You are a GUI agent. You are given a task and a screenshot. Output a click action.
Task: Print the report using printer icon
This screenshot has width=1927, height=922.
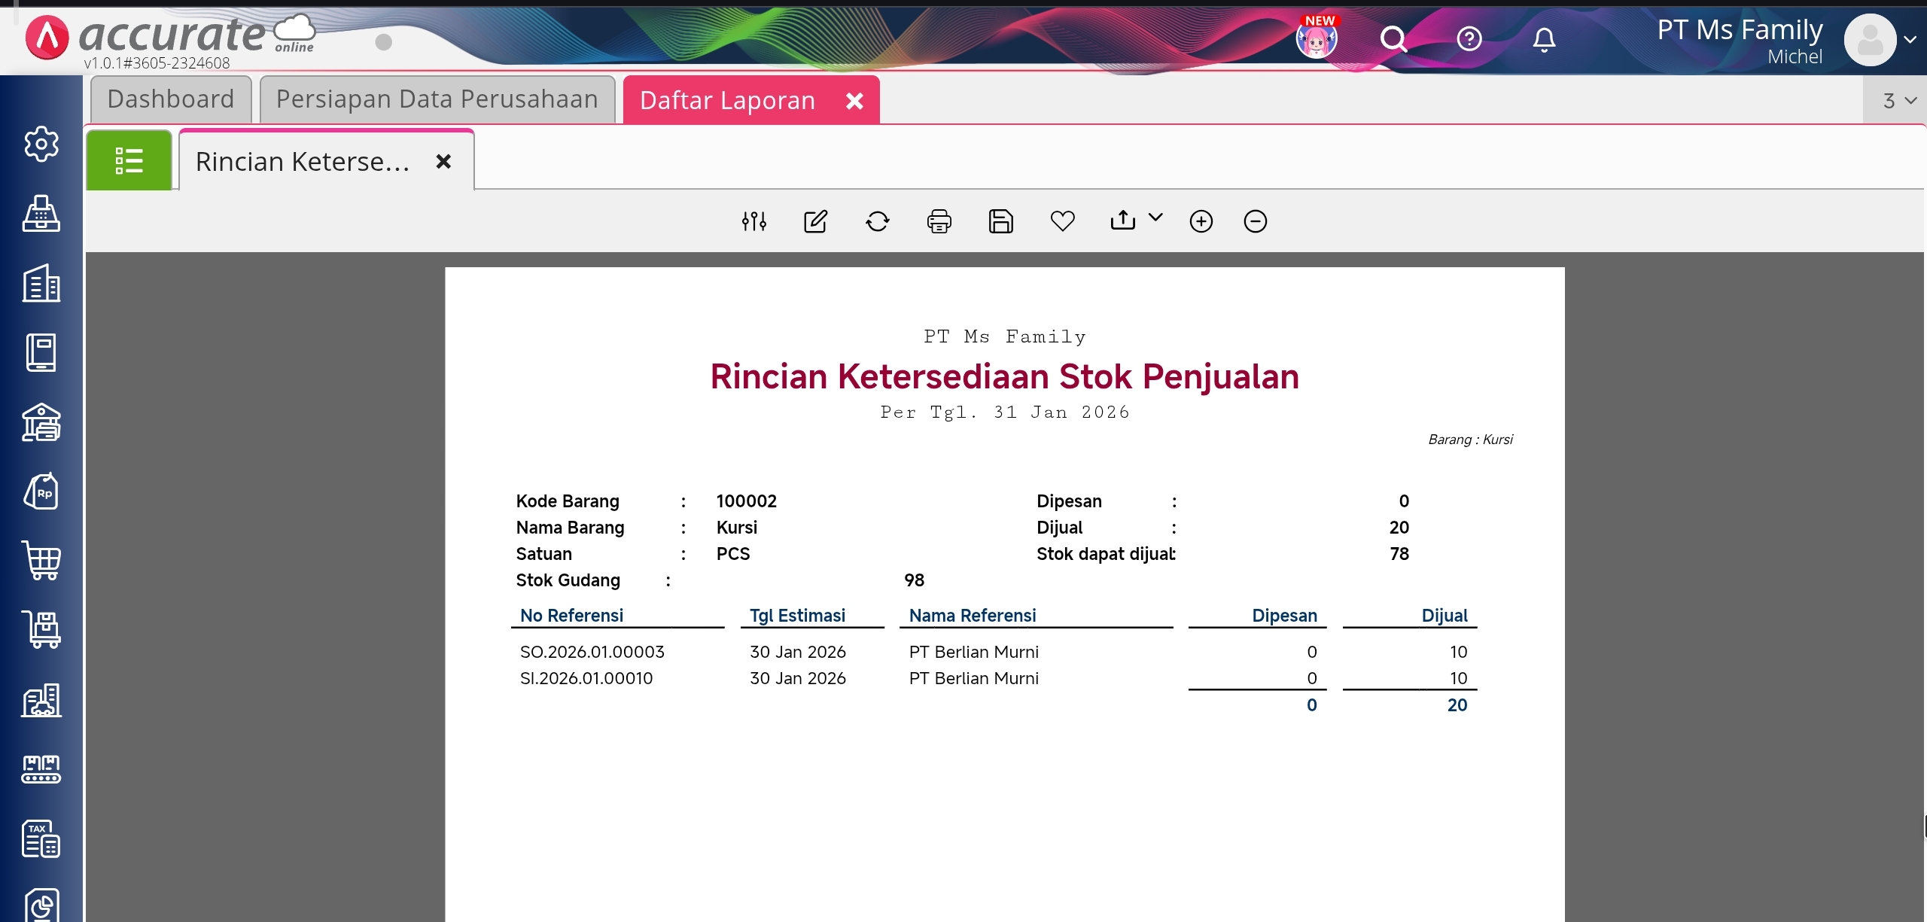[939, 221]
